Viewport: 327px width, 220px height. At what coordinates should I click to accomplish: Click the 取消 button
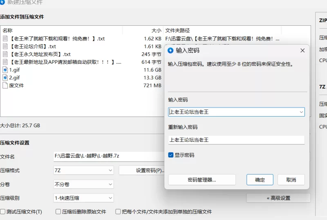(x=291, y=180)
